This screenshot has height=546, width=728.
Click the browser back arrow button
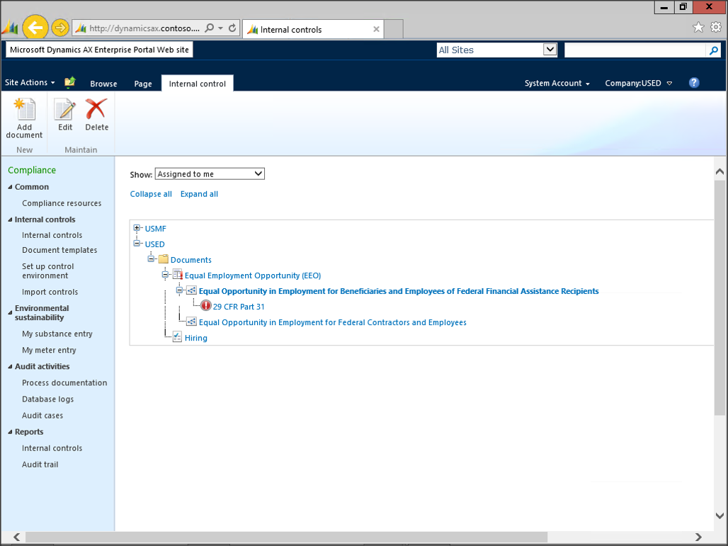click(35, 28)
